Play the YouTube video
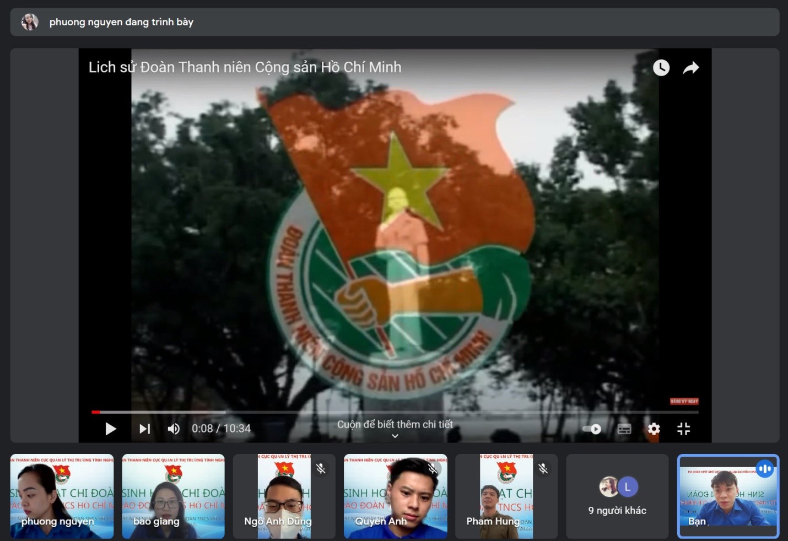The width and height of the screenshot is (788, 541). point(111,429)
